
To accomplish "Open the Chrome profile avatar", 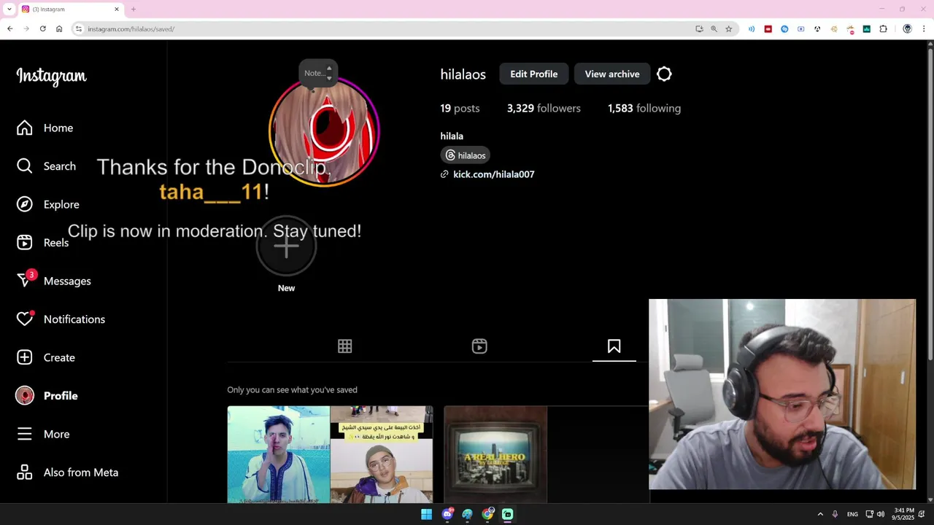I will pyautogui.click(x=907, y=28).
